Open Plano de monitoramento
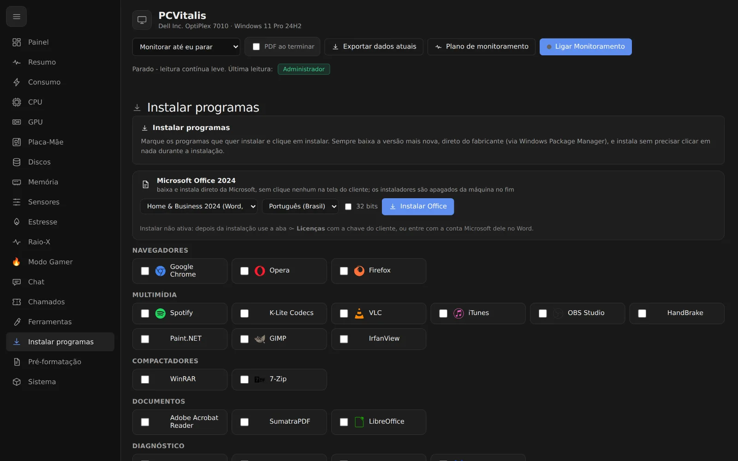 click(x=482, y=47)
